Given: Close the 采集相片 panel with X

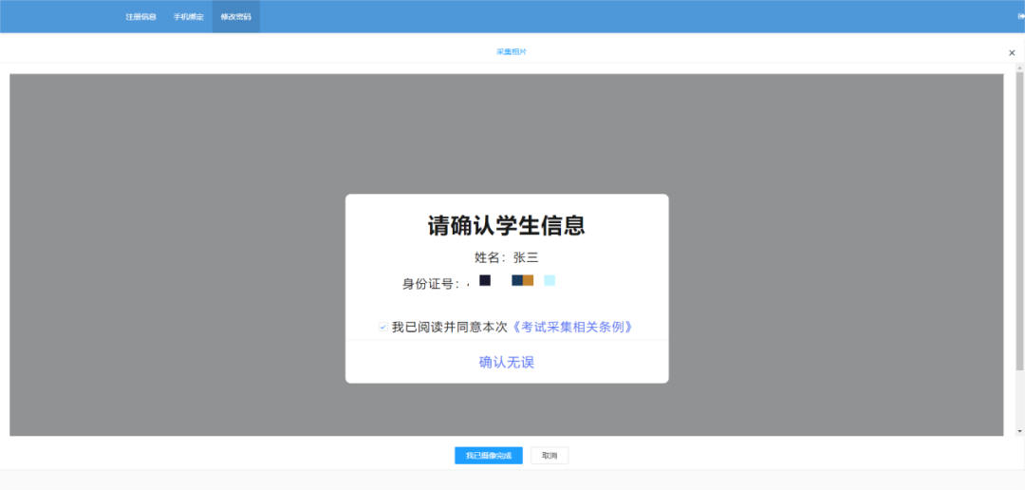Looking at the screenshot, I should pos(1012,53).
